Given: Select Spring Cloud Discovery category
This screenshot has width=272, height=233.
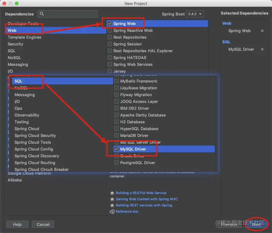Looking at the screenshot, I should tap(37, 156).
